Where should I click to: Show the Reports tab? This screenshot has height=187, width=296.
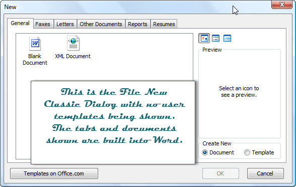coord(137,24)
